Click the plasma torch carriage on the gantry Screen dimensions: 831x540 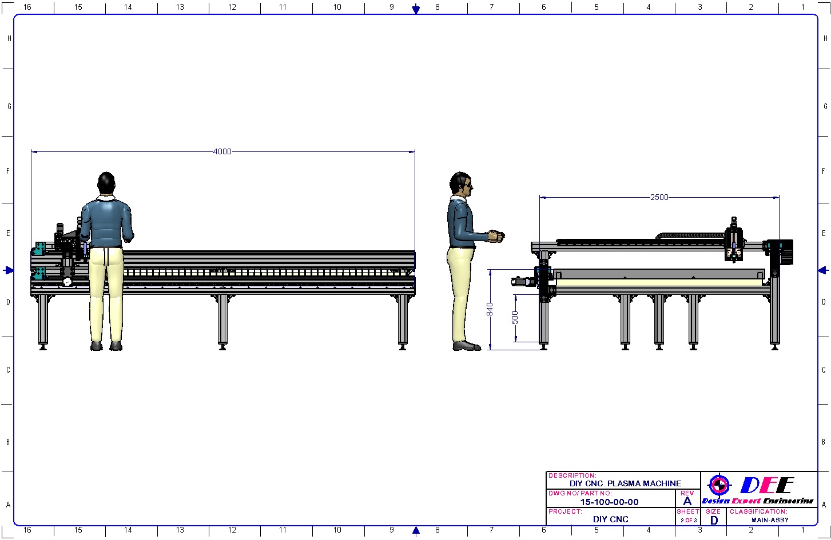tap(734, 240)
